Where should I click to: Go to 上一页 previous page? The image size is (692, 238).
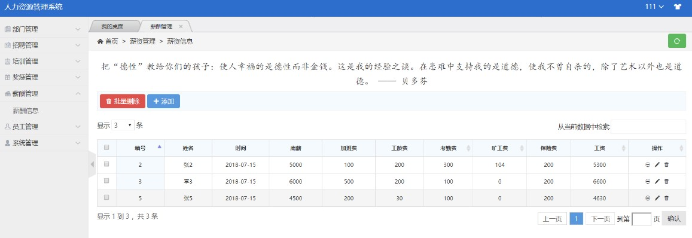tap(552, 219)
